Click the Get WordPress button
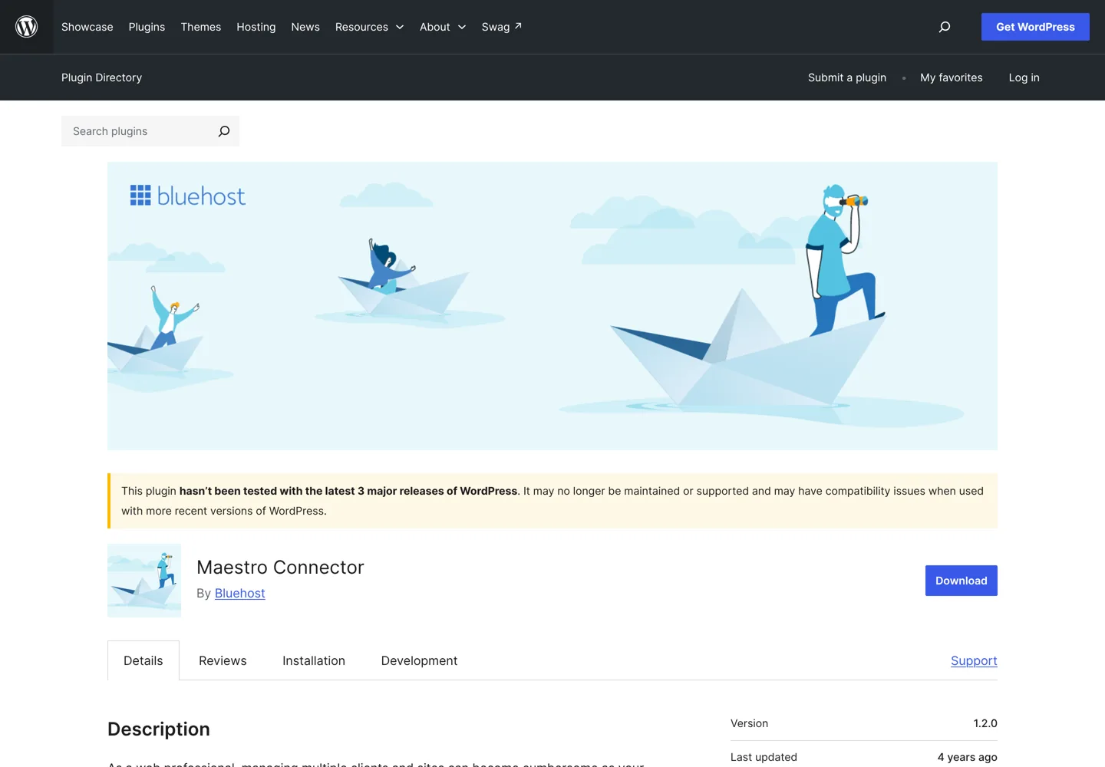 (x=1035, y=27)
